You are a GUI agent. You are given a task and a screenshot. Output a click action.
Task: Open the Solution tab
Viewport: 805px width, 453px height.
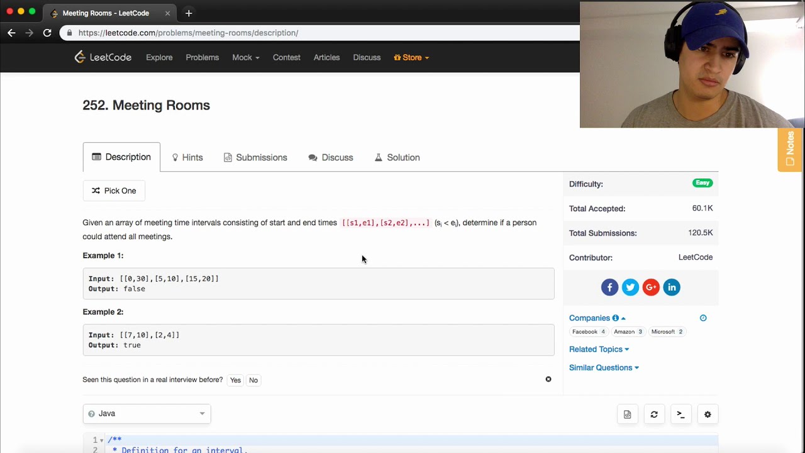point(397,157)
